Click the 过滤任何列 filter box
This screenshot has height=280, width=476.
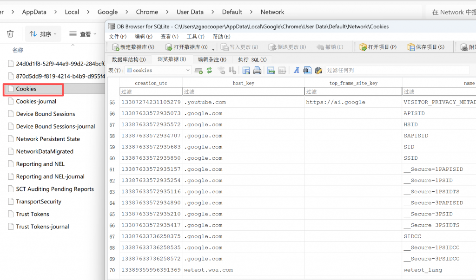pyautogui.click(x=397, y=71)
